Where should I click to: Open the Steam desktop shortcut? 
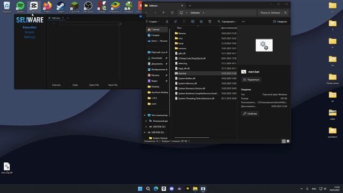(61, 6)
